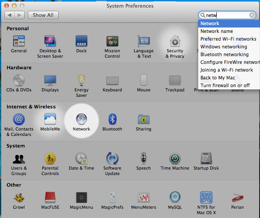The height and width of the screenshot is (218, 260).
Task: Open Language & Text preferences
Action: [x=144, y=47]
